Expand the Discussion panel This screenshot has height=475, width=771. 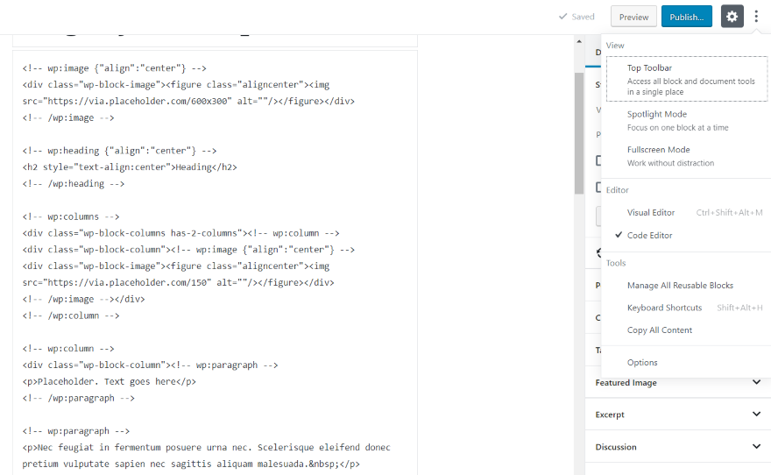pos(677,446)
